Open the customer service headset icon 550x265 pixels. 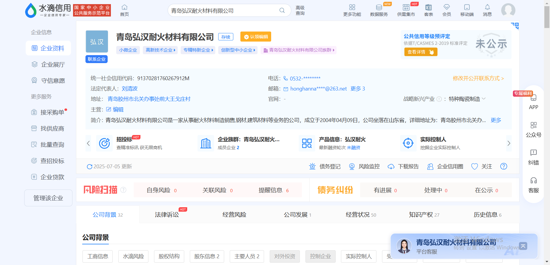point(533,180)
